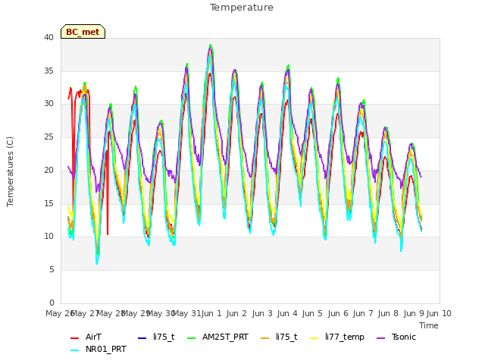The width and height of the screenshot is (485, 364).
Task: Click the 0 y-axis tick label
Action: pos(52,303)
